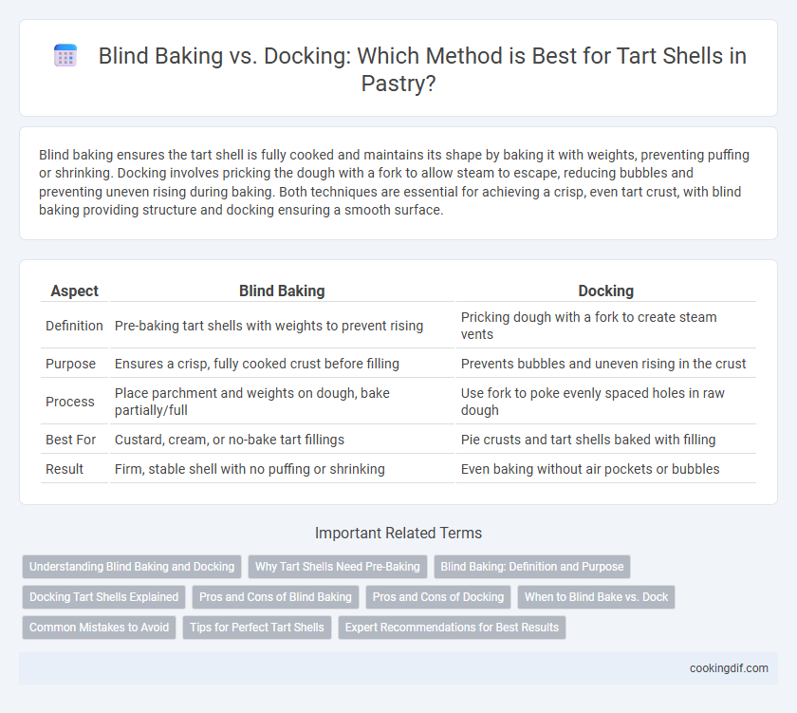The height and width of the screenshot is (713, 797).
Task: Open When to Blind Bake vs. Dock
Action: coord(596,597)
